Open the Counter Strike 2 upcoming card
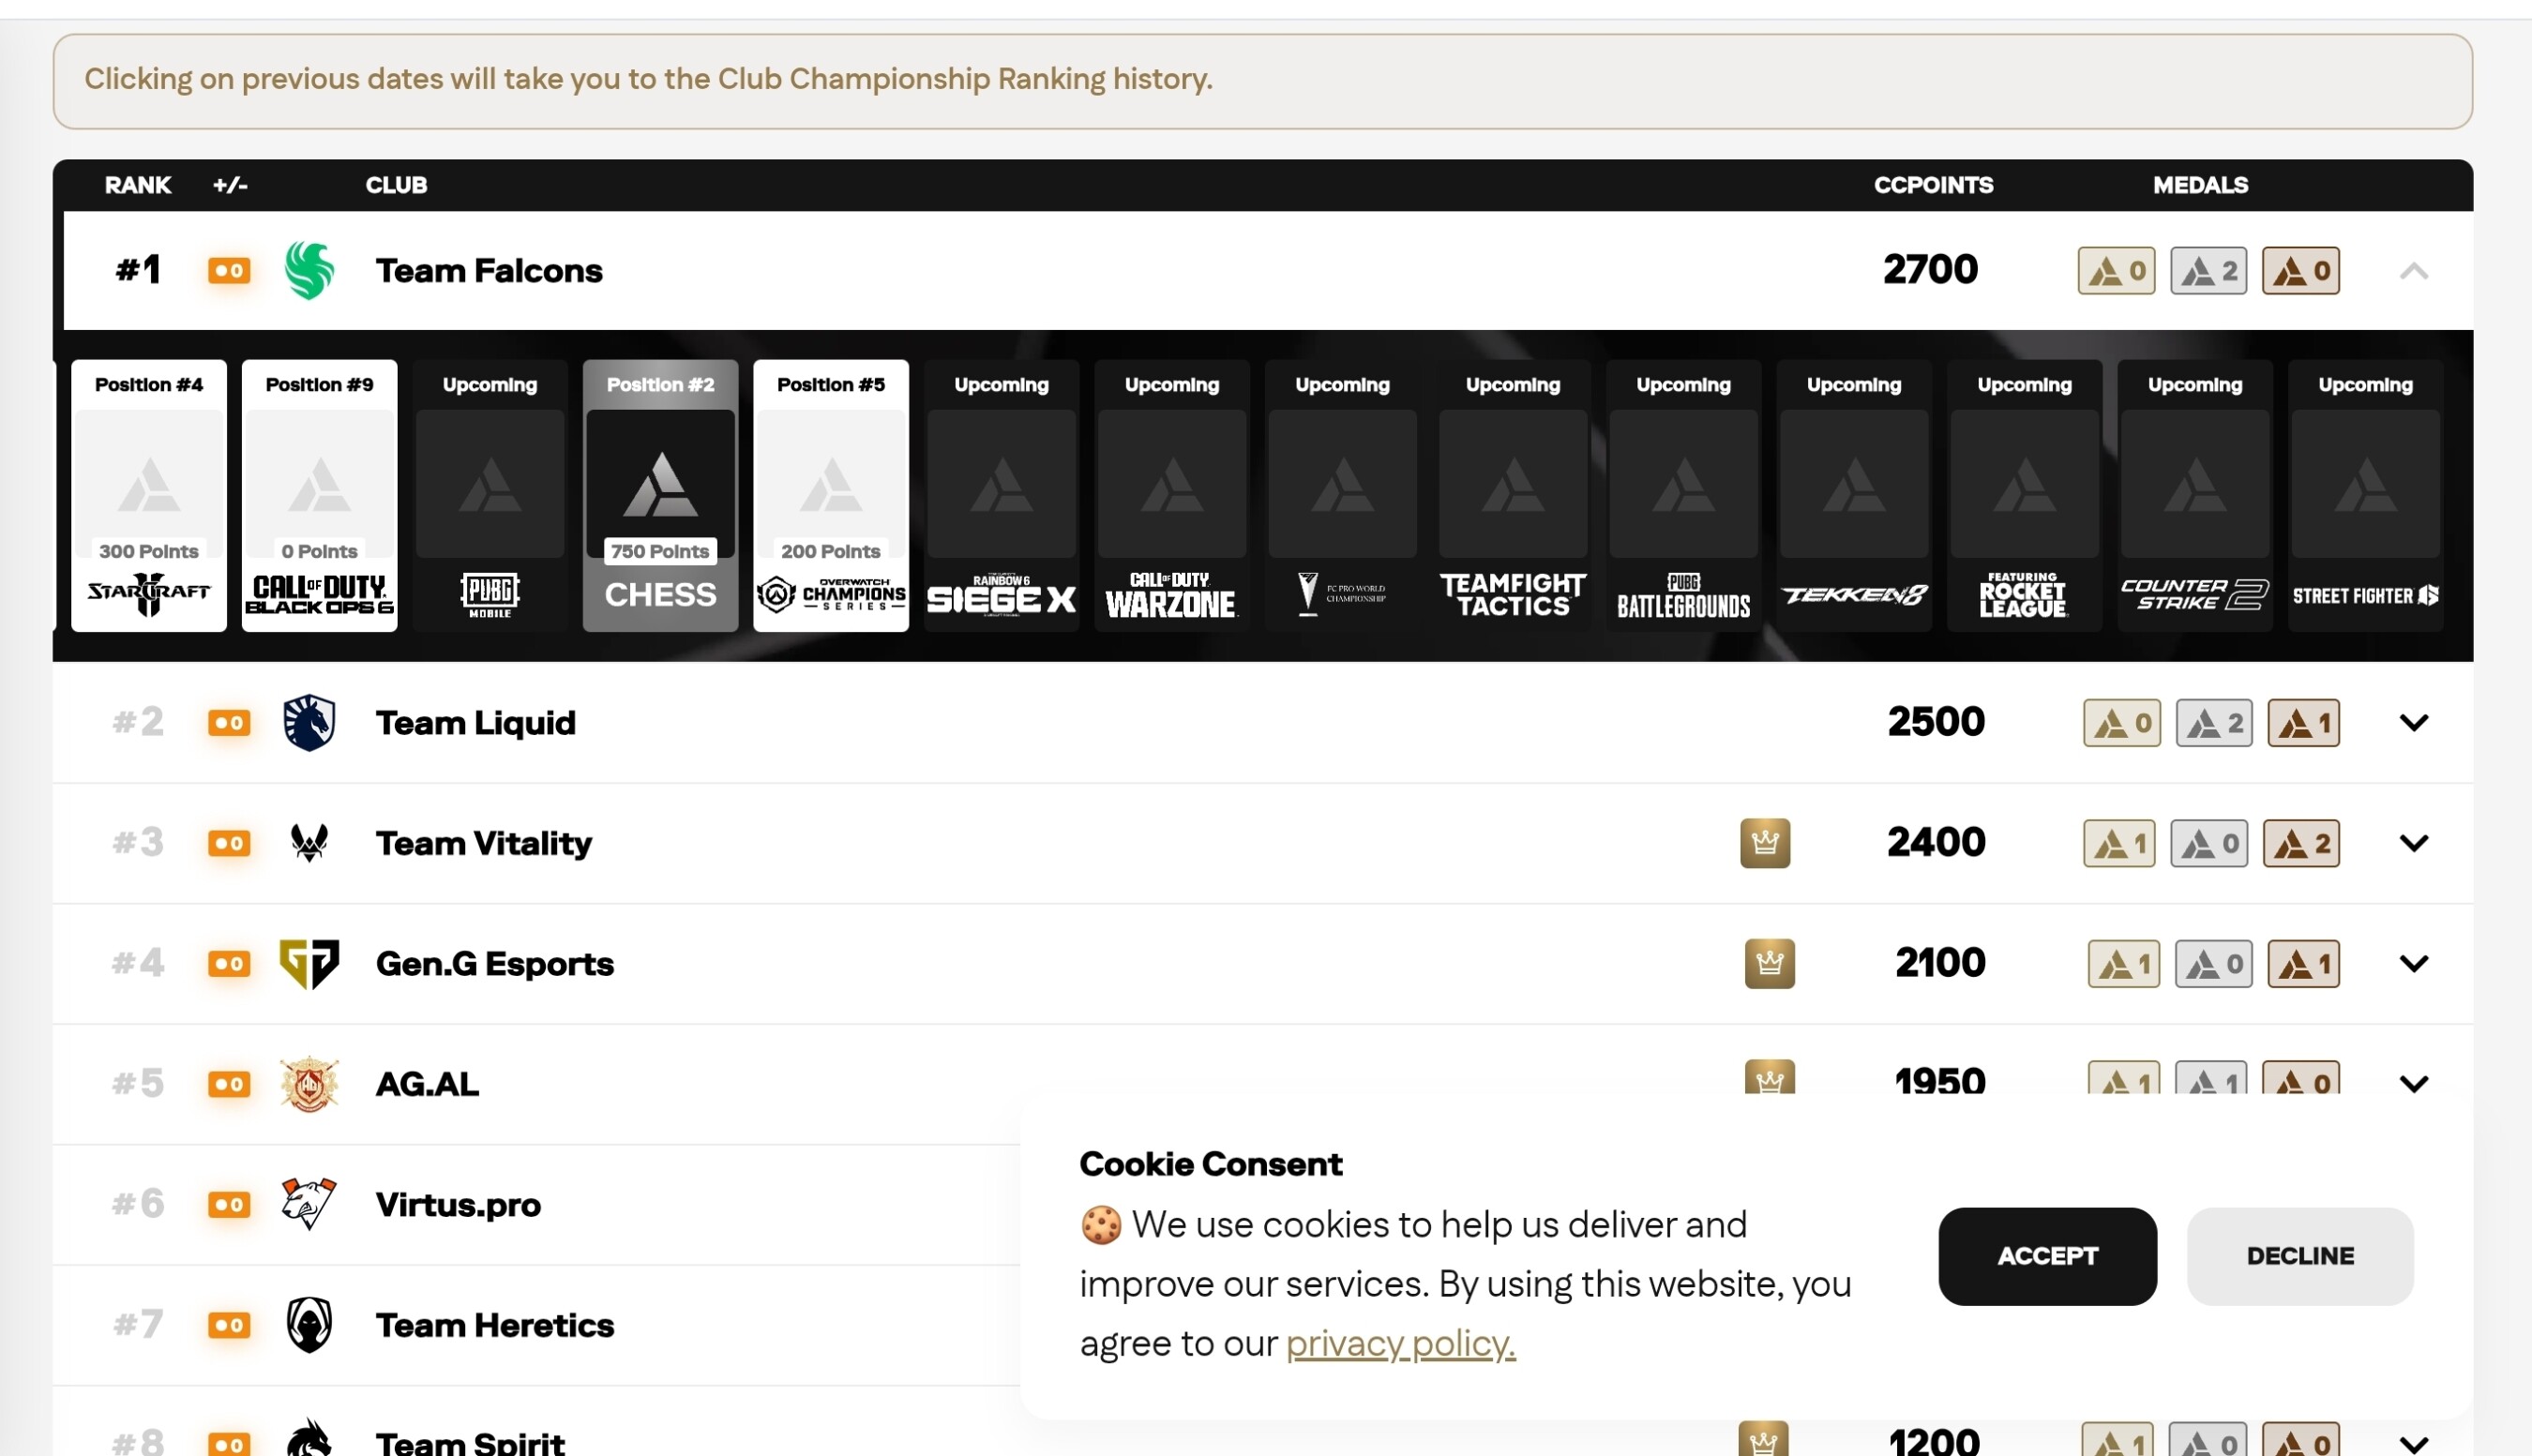The image size is (2532, 1456). pos(2194,495)
